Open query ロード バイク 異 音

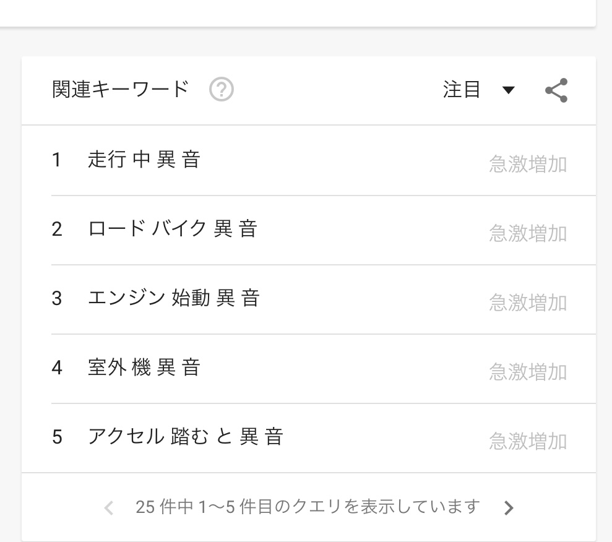pos(173,228)
